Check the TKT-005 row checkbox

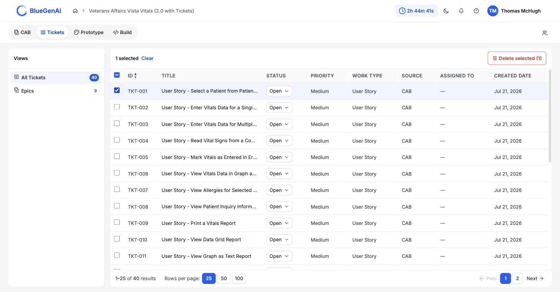[117, 156]
